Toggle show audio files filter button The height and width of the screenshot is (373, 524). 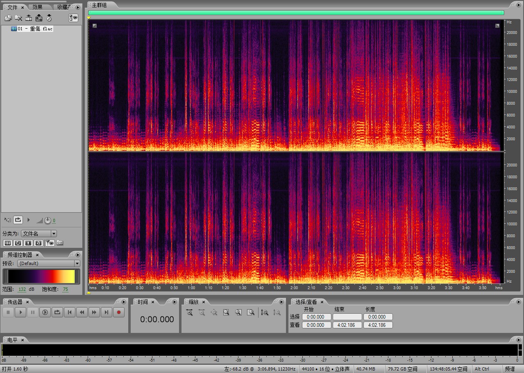(x=8, y=243)
